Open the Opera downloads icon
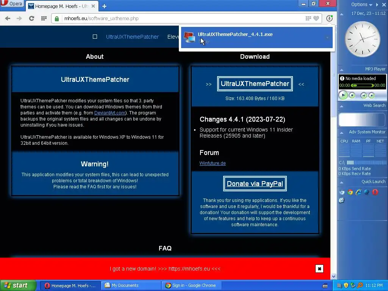 329,18
